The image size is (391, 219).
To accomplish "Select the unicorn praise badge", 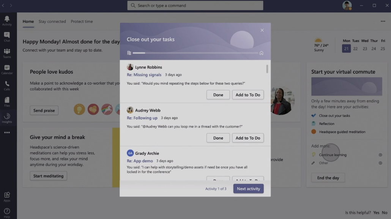I will [107, 109].
